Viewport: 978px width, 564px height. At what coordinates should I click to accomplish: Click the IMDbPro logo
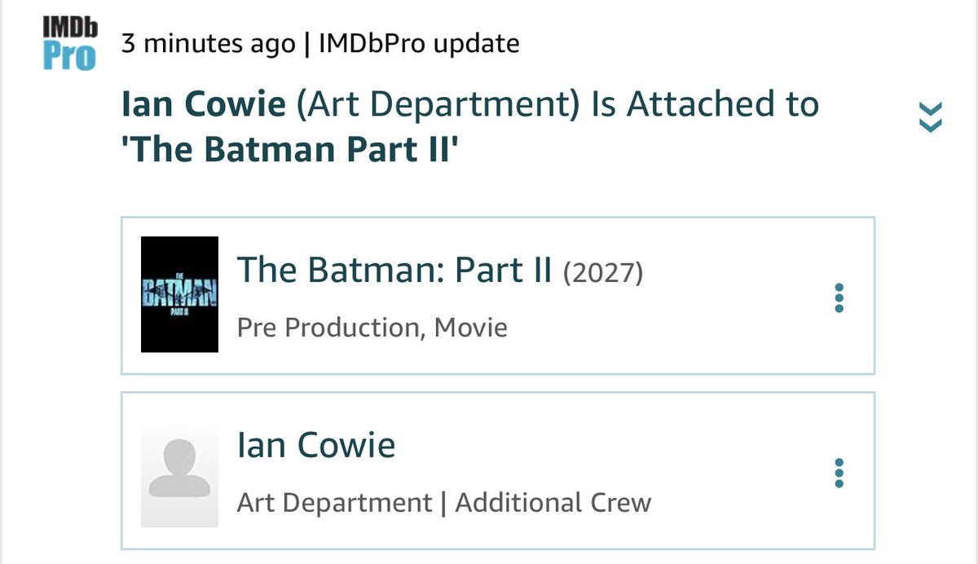pyautogui.click(x=69, y=43)
